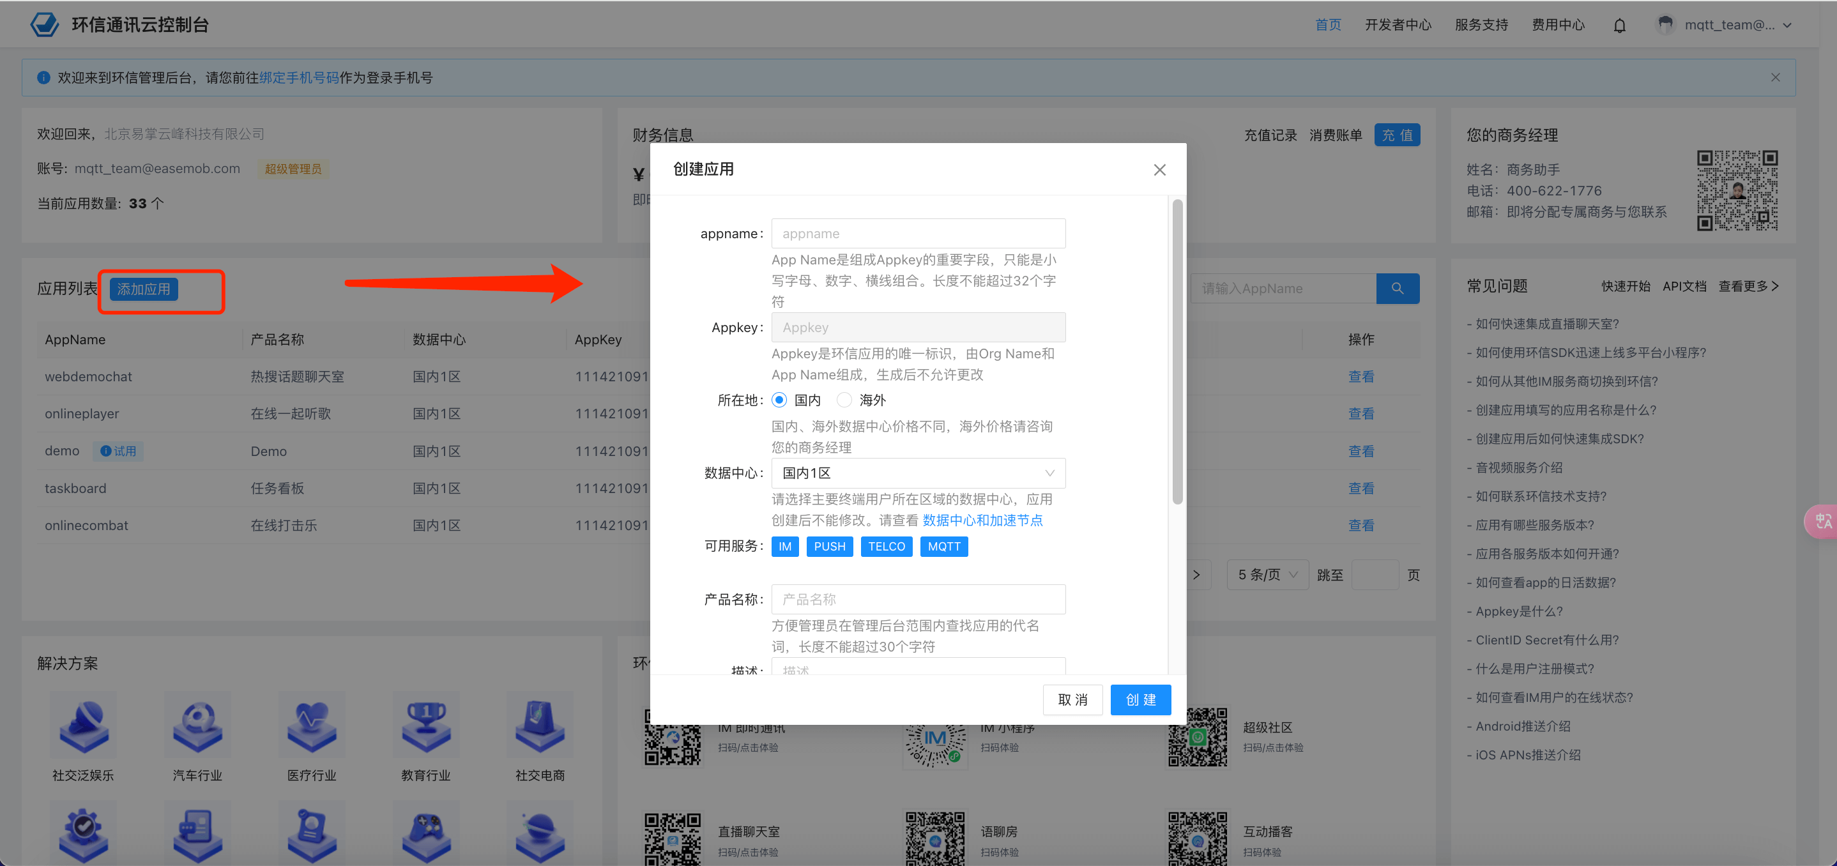Click the 直播聊天室 QR code
This screenshot has width=1837, height=866.
click(x=673, y=840)
